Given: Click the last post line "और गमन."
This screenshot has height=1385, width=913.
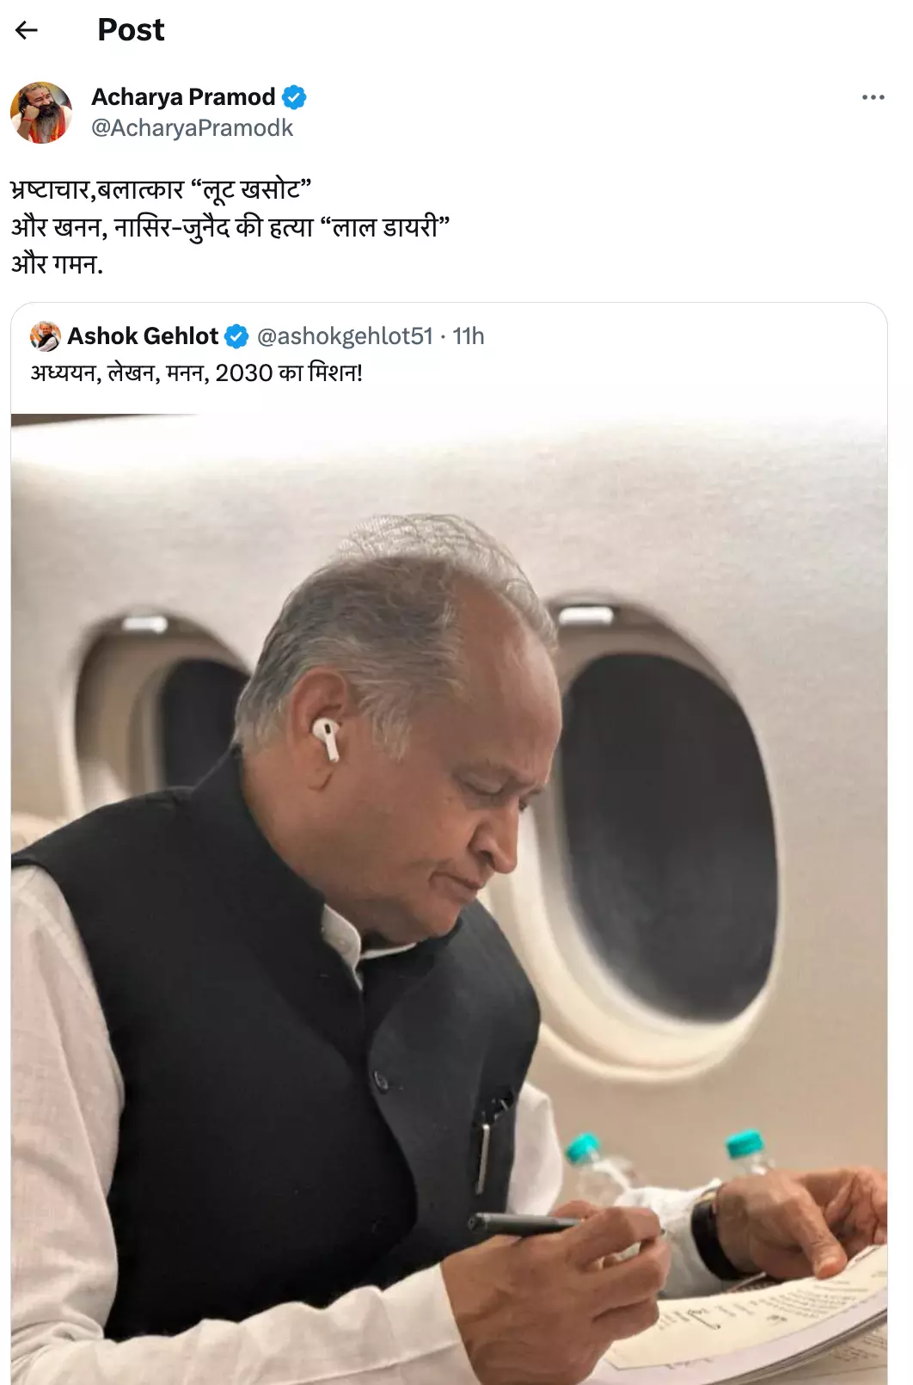Looking at the screenshot, I should point(57,263).
